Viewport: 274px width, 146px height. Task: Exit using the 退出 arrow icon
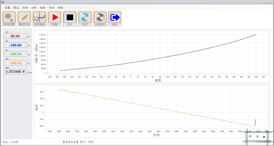point(115,19)
